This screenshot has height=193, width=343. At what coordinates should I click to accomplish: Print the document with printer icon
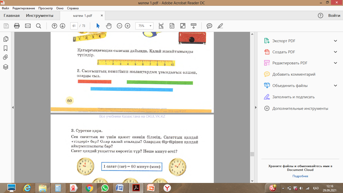(17, 26)
